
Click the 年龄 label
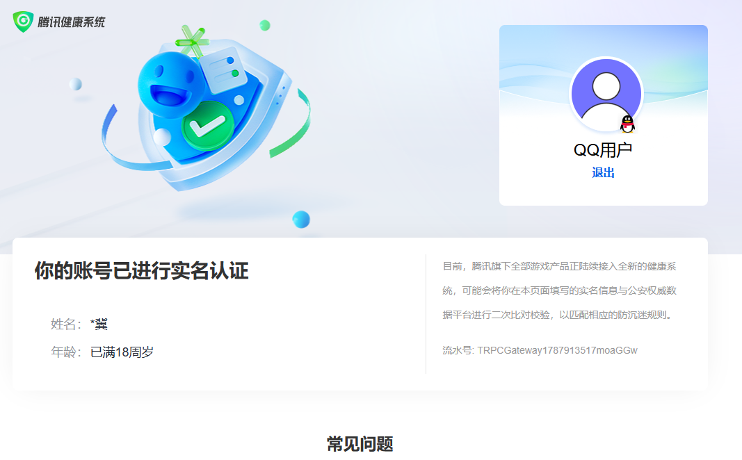66,352
